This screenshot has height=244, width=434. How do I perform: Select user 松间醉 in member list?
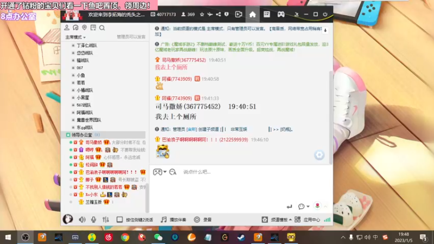[x=91, y=165]
